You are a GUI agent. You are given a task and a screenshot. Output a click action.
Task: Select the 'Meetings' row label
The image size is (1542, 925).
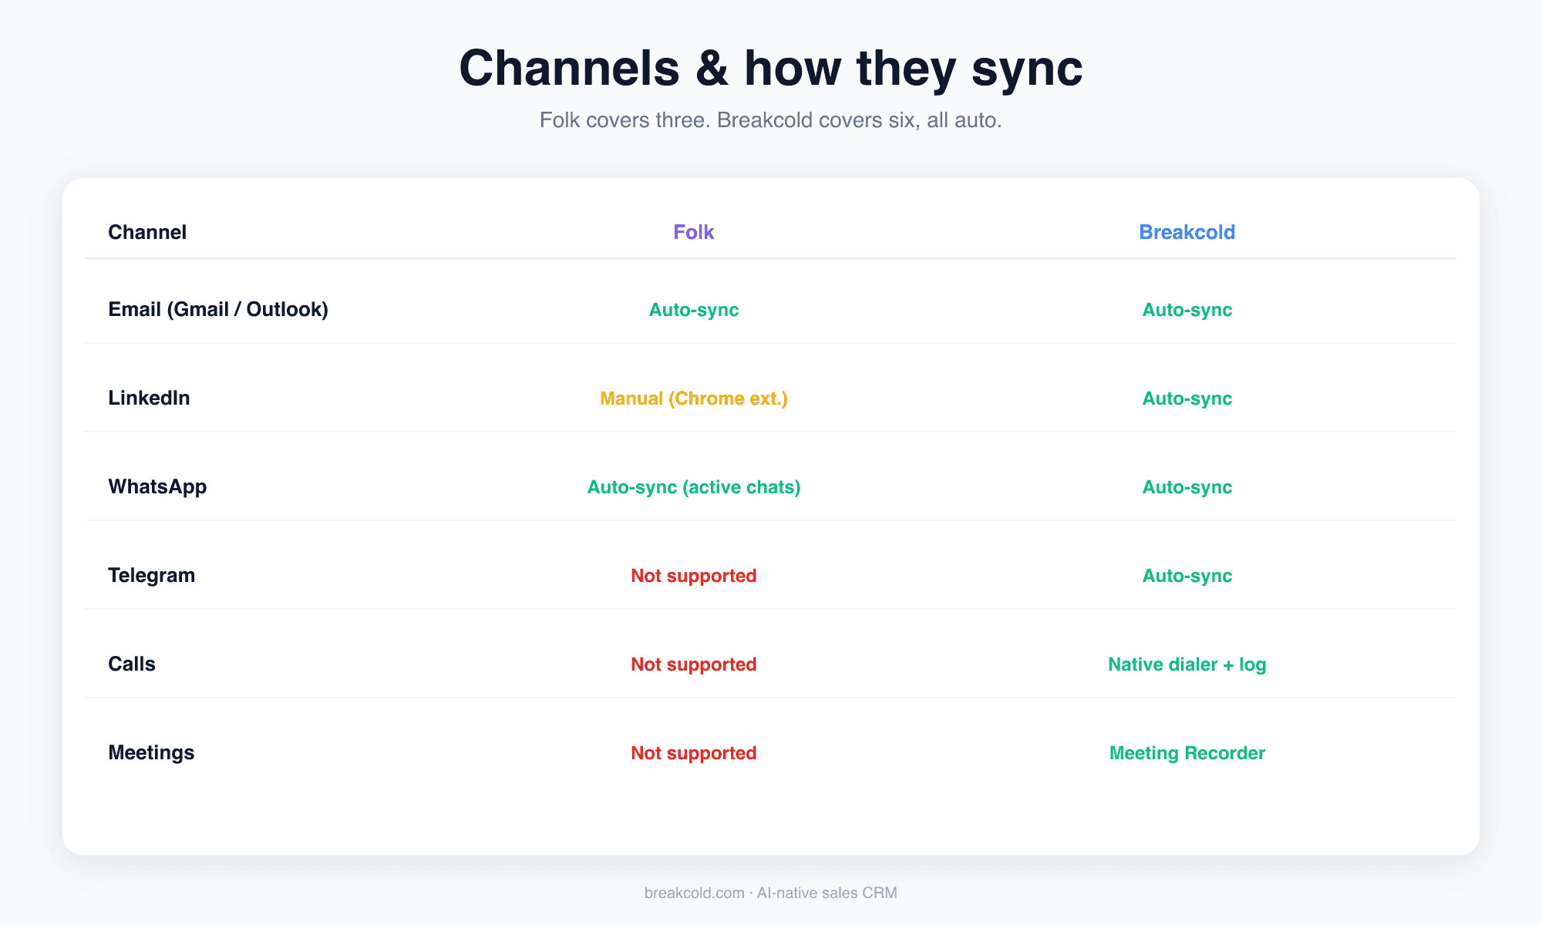click(151, 752)
